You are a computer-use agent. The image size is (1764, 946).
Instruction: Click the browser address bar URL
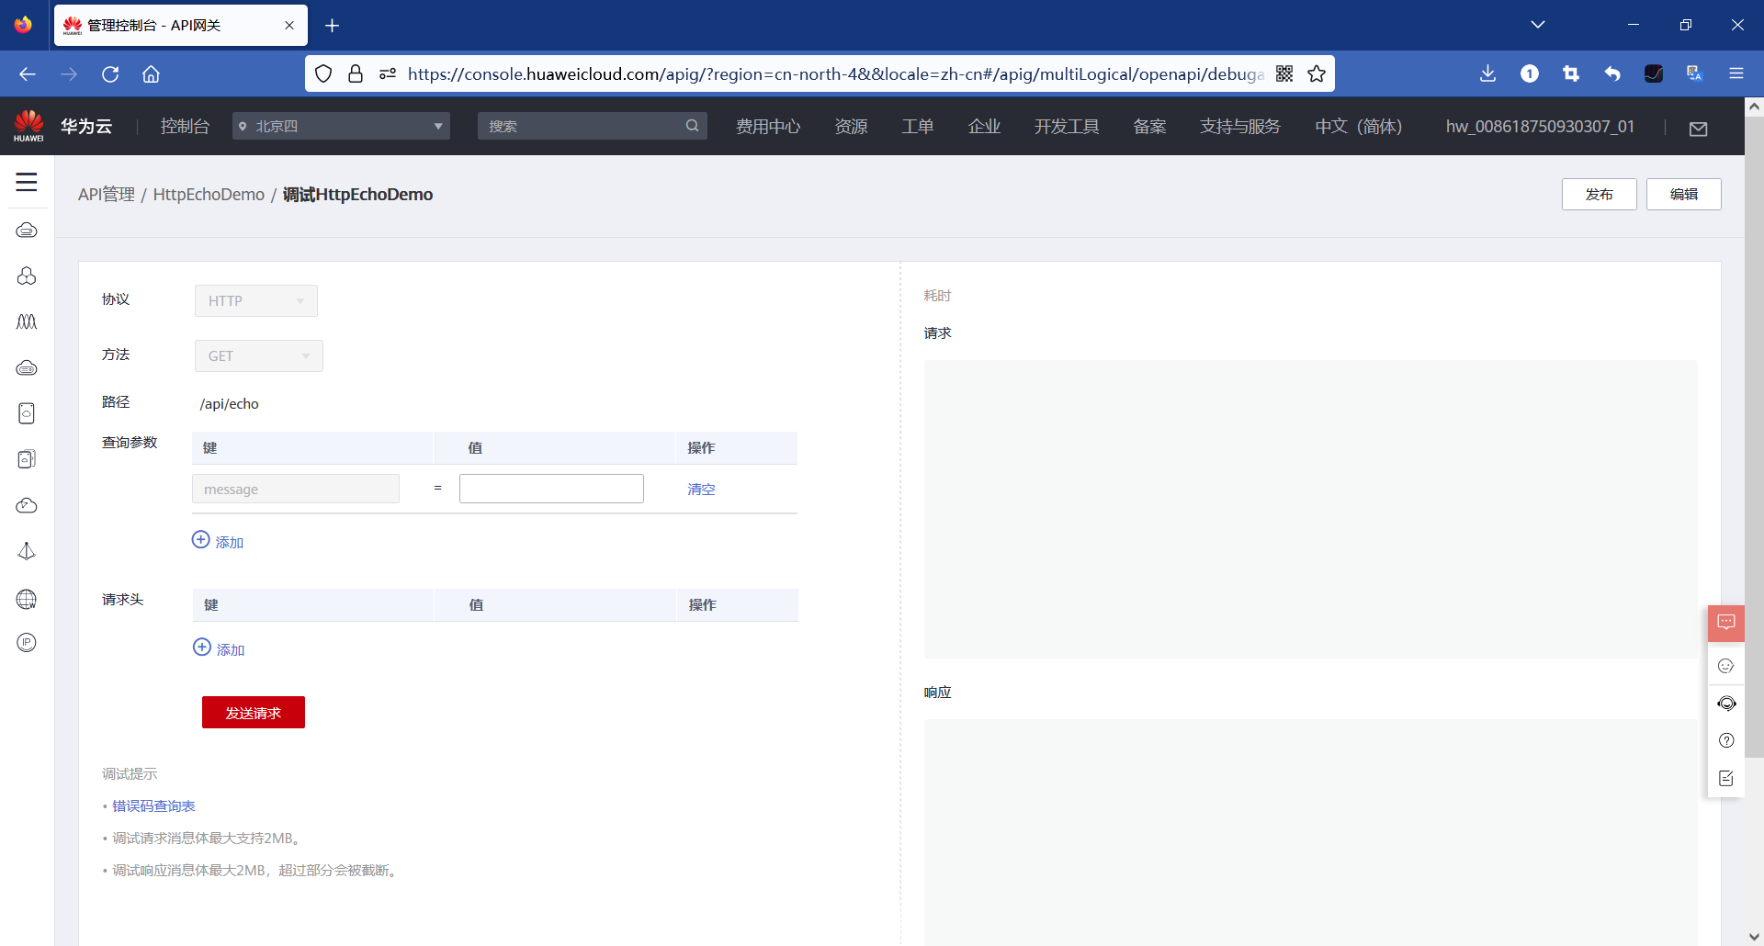[835, 73]
